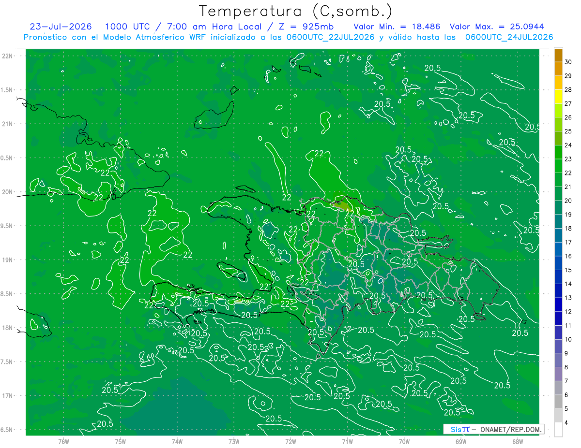Click the "72W" longitude axis label
This screenshot has height=448, width=581.
[x=290, y=441]
